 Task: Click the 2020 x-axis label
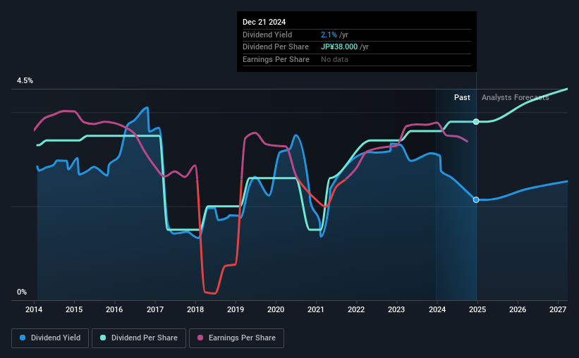click(x=276, y=309)
